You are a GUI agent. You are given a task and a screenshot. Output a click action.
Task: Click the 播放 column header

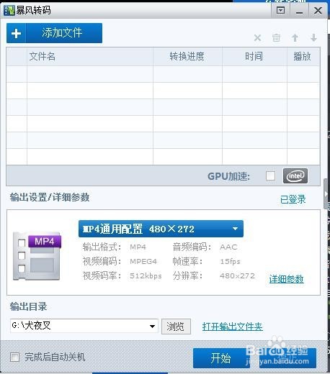[303, 57]
